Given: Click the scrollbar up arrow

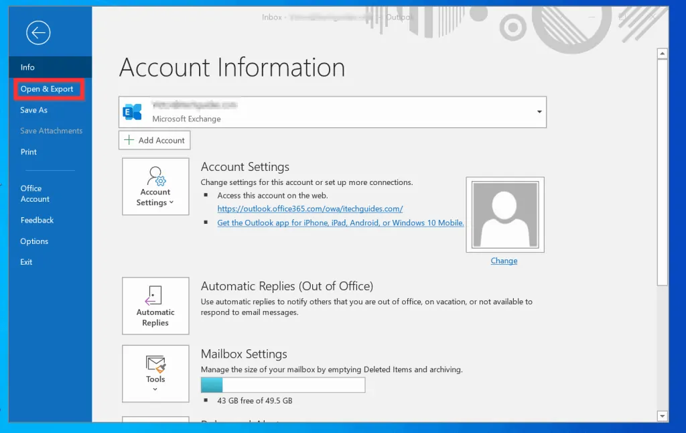Looking at the screenshot, I should tap(663, 54).
